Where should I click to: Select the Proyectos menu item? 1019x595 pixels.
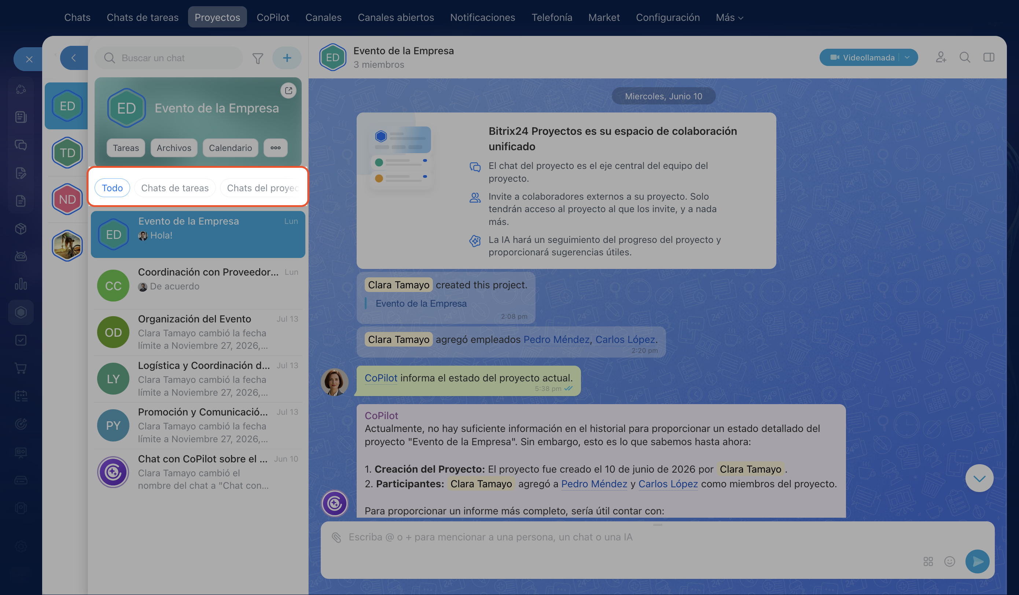tap(217, 17)
